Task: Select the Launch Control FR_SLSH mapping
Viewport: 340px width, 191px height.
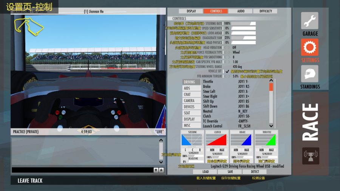Action: 235,126
